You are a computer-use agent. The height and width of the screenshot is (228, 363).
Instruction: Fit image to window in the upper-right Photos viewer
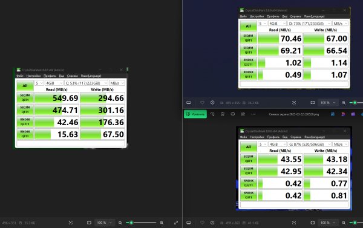(x=313, y=103)
